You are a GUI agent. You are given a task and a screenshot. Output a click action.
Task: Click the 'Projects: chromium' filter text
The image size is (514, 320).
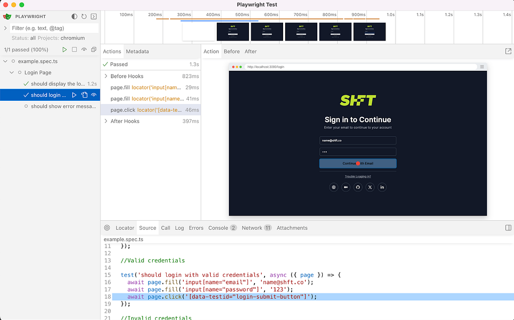[x=61, y=38]
